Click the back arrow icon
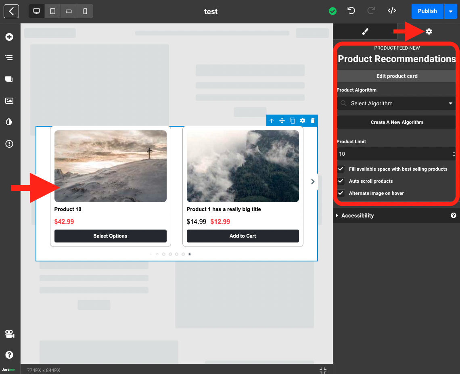460x374 pixels. [x=11, y=11]
